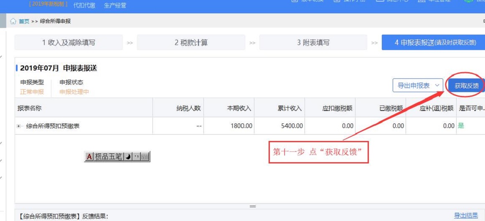Go to step 1 收入及减除填写
This screenshot has width=485, height=221.
69,43
